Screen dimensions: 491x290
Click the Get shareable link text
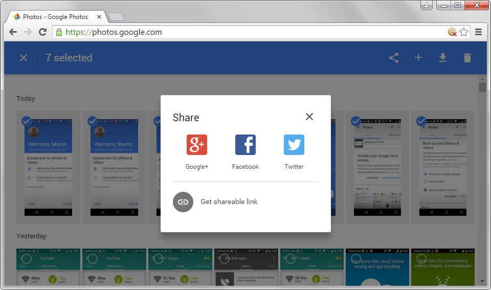coord(229,202)
